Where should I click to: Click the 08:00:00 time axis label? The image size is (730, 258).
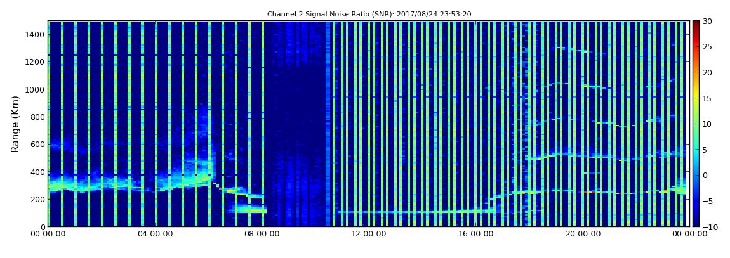coord(262,235)
